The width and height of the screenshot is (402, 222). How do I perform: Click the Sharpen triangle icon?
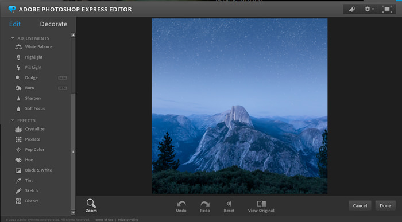pos(18,98)
